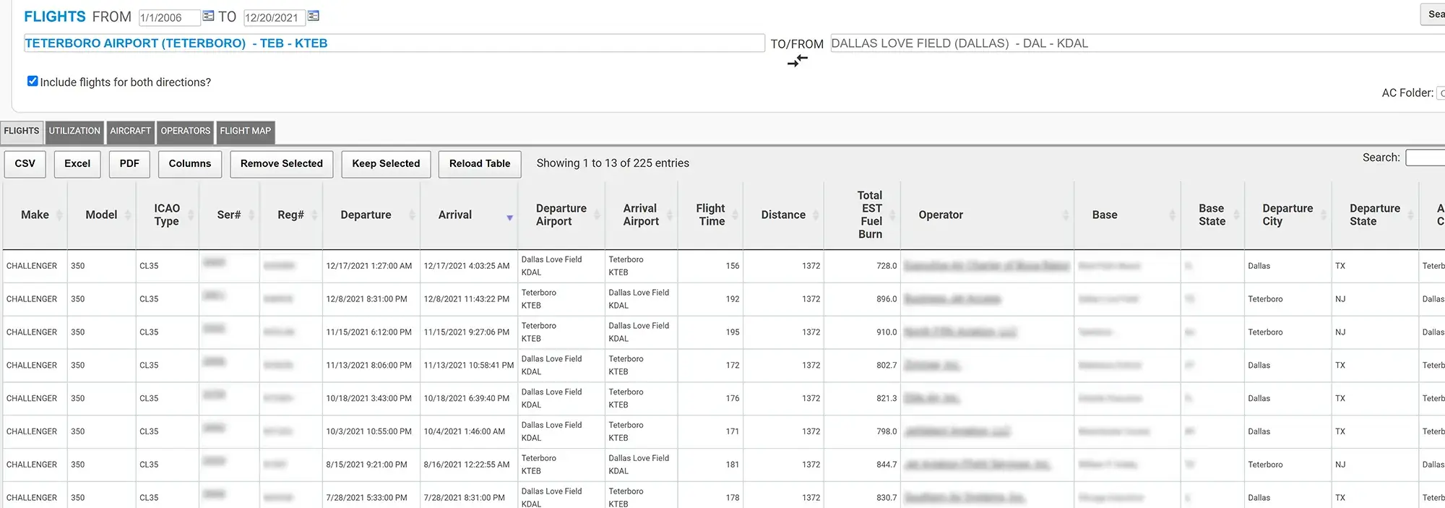Switch to the UTILIZATION tab
Image resolution: width=1445 pixels, height=508 pixels.
74,132
